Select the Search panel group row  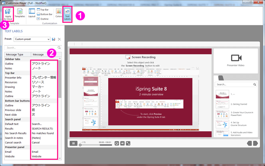tap(32, 119)
